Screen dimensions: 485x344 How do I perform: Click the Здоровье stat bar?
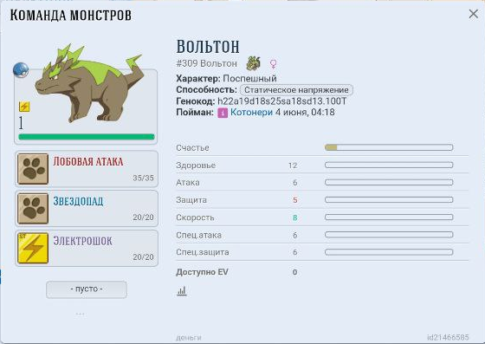(389, 166)
